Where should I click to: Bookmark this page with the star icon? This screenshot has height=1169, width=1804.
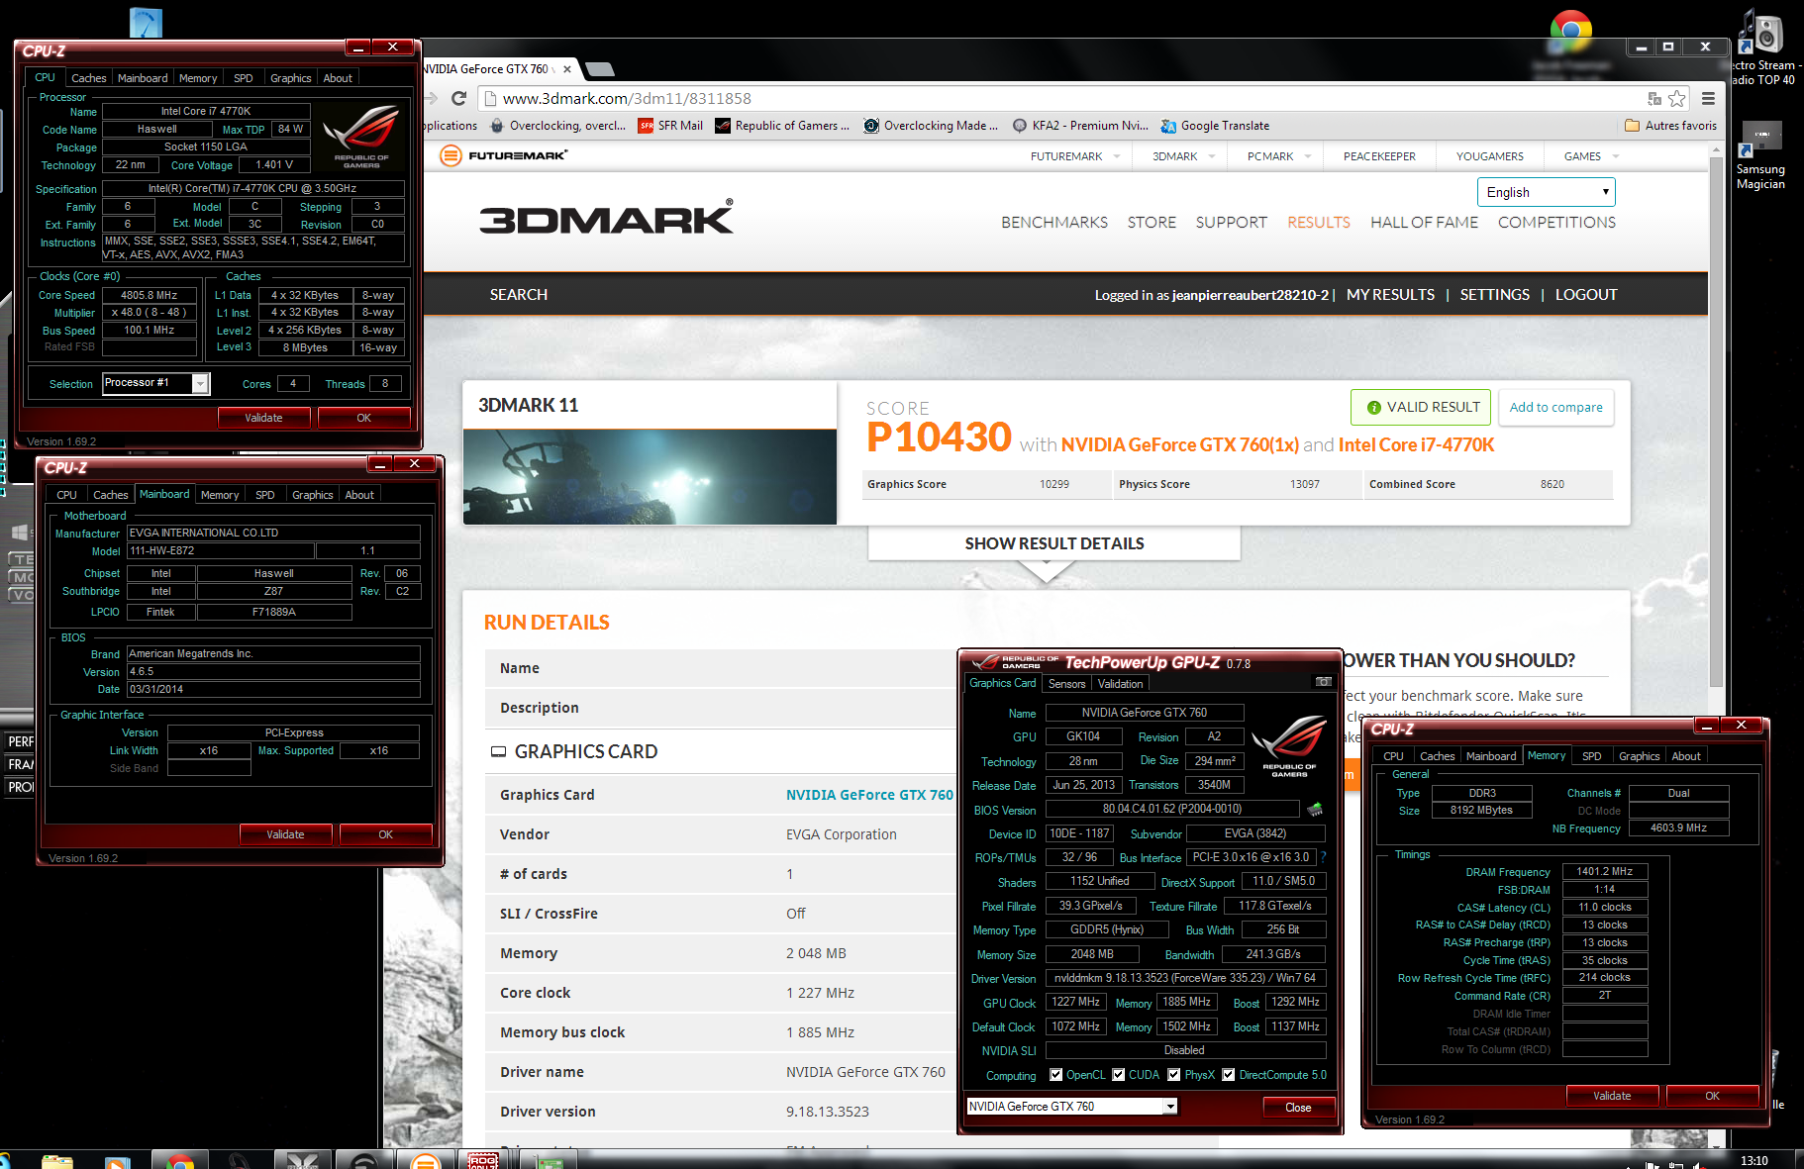click(1676, 98)
